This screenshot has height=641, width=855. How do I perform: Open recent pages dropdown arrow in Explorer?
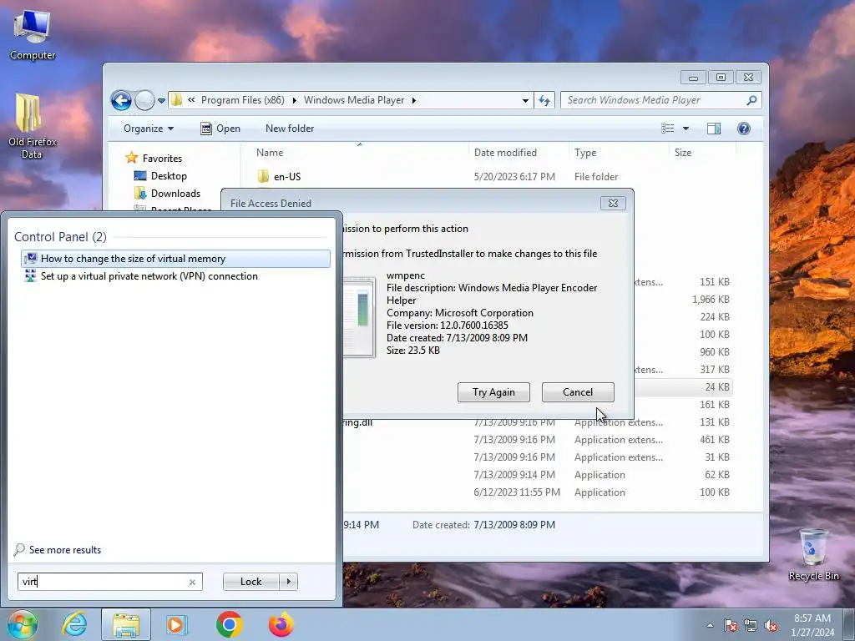tap(161, 101)
